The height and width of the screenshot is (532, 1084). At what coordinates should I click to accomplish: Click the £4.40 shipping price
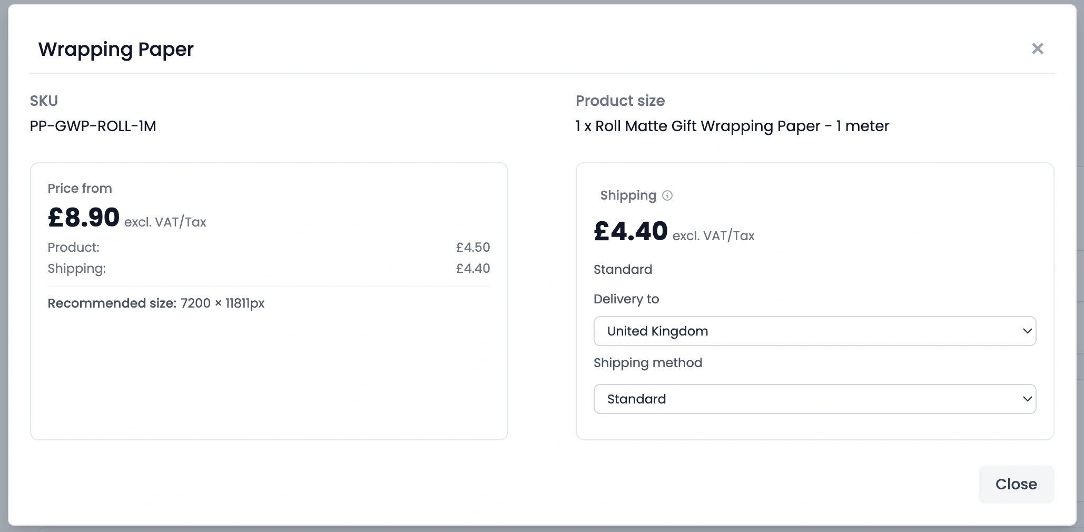click(x=630, y=231)
